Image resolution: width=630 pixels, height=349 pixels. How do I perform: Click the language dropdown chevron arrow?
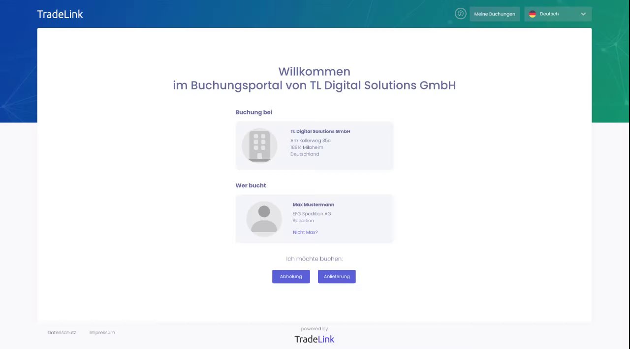coord(583,14)
